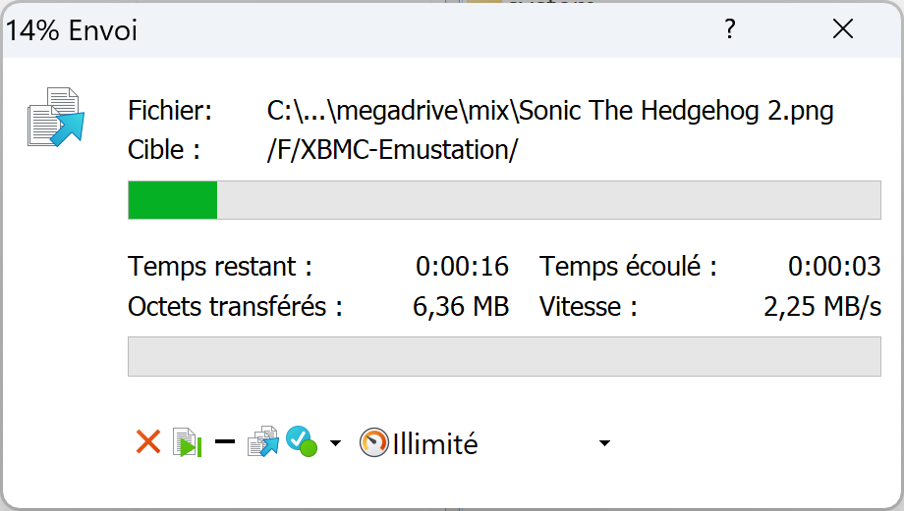Click the Octets transférés value 6,36 MB
The image size is (904, 511).
[x=461, y=307]
